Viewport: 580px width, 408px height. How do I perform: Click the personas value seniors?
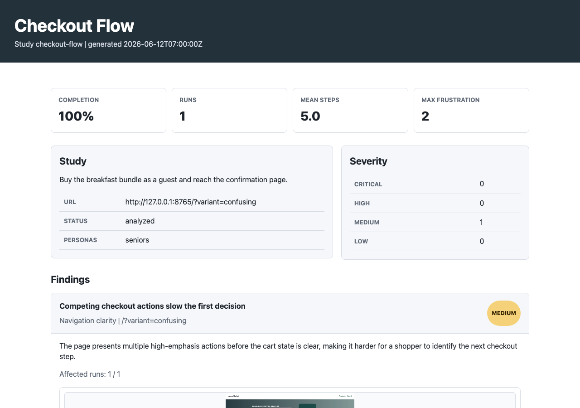137,240
